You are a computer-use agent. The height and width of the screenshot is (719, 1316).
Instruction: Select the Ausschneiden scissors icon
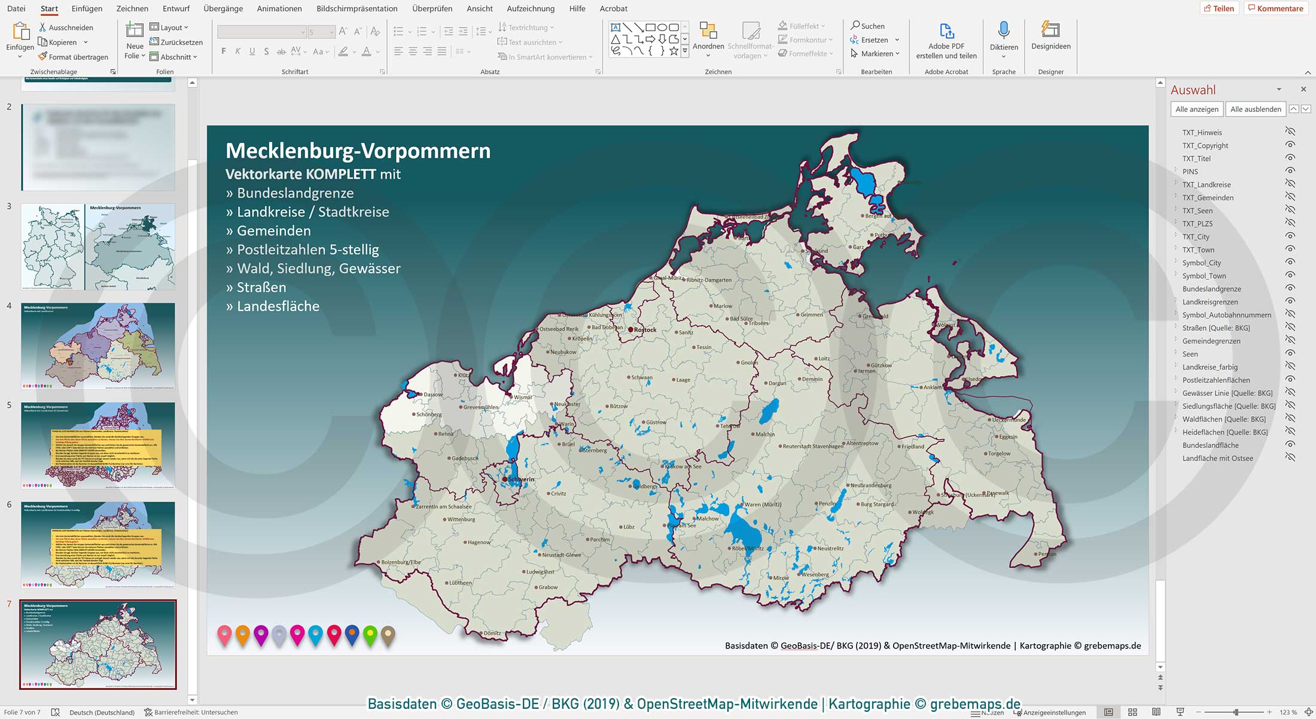point(42,27)
